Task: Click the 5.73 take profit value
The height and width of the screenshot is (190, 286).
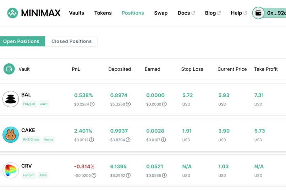Action: (259, 131)
